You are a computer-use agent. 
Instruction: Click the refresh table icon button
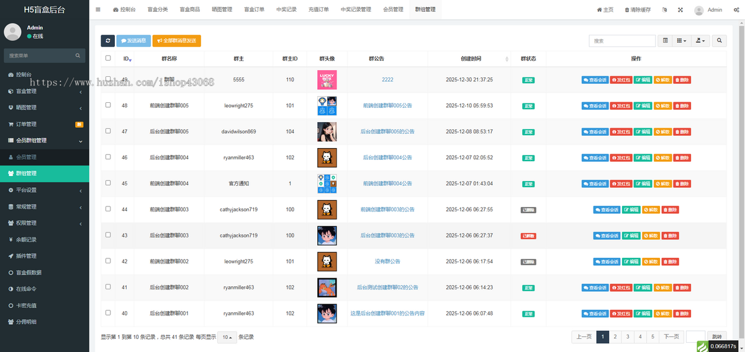click(x=107, y=41)
